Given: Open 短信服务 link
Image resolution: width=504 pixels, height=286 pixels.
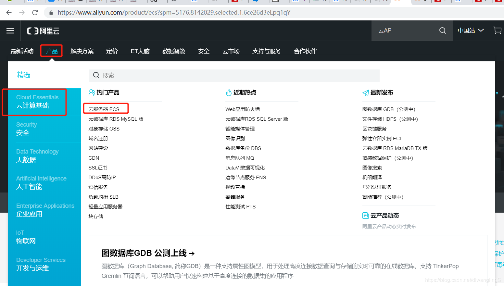Looking at the screenshot, I should [x=98, y=187].
